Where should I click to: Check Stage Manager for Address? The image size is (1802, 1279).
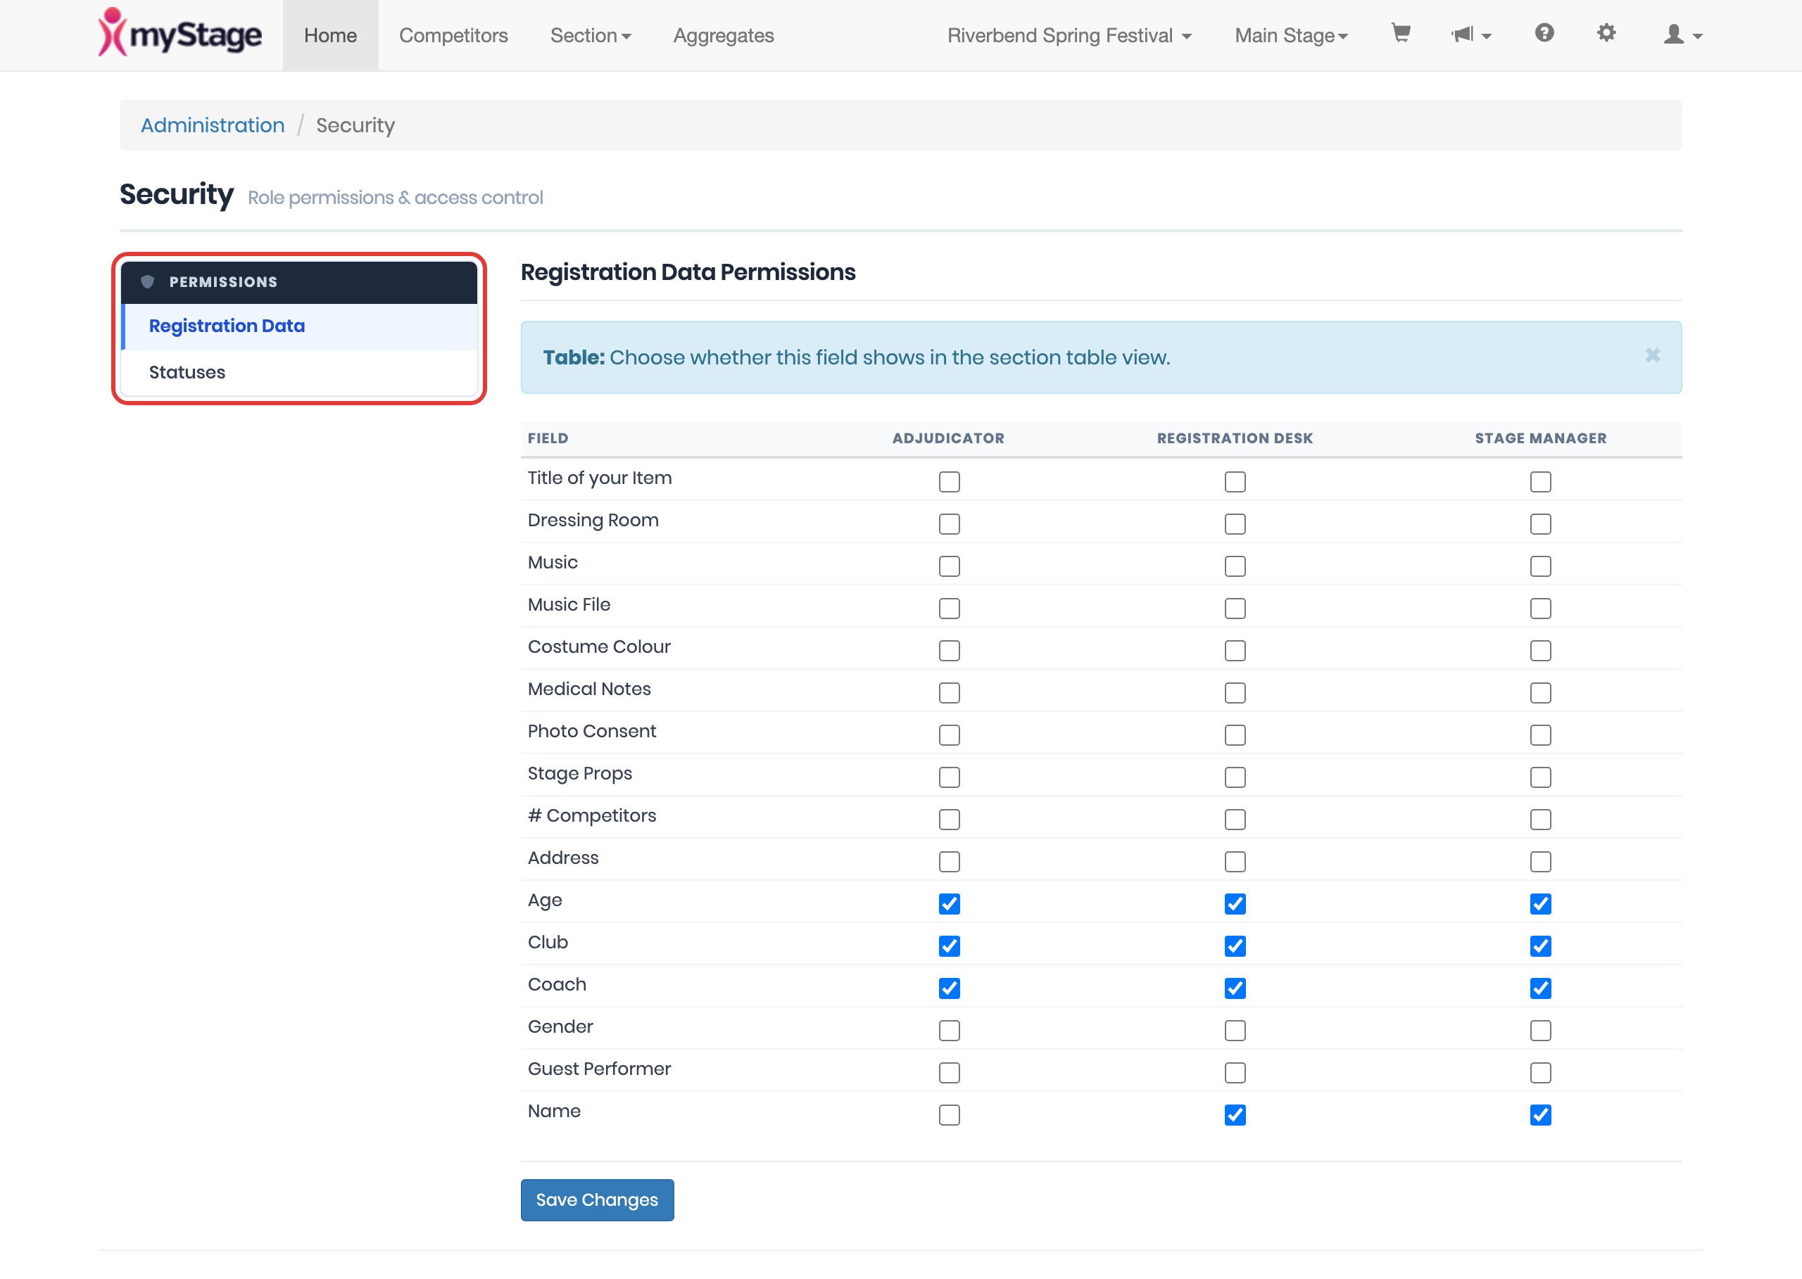[x=1540, y=862]
